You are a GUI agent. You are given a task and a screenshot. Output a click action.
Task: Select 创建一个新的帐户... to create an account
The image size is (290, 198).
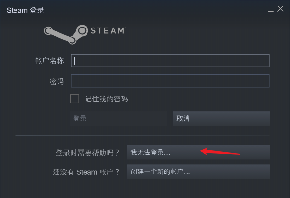point(199,171)
